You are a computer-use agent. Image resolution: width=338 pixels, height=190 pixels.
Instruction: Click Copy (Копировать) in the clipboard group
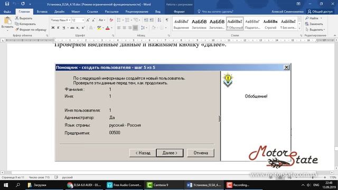point(25,24)
